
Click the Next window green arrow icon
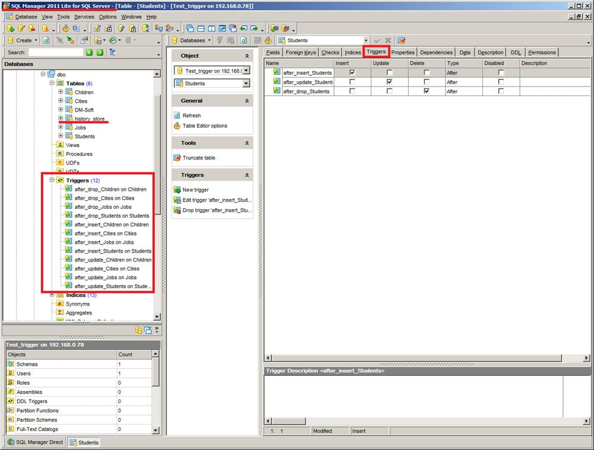[x=254, y=28]
